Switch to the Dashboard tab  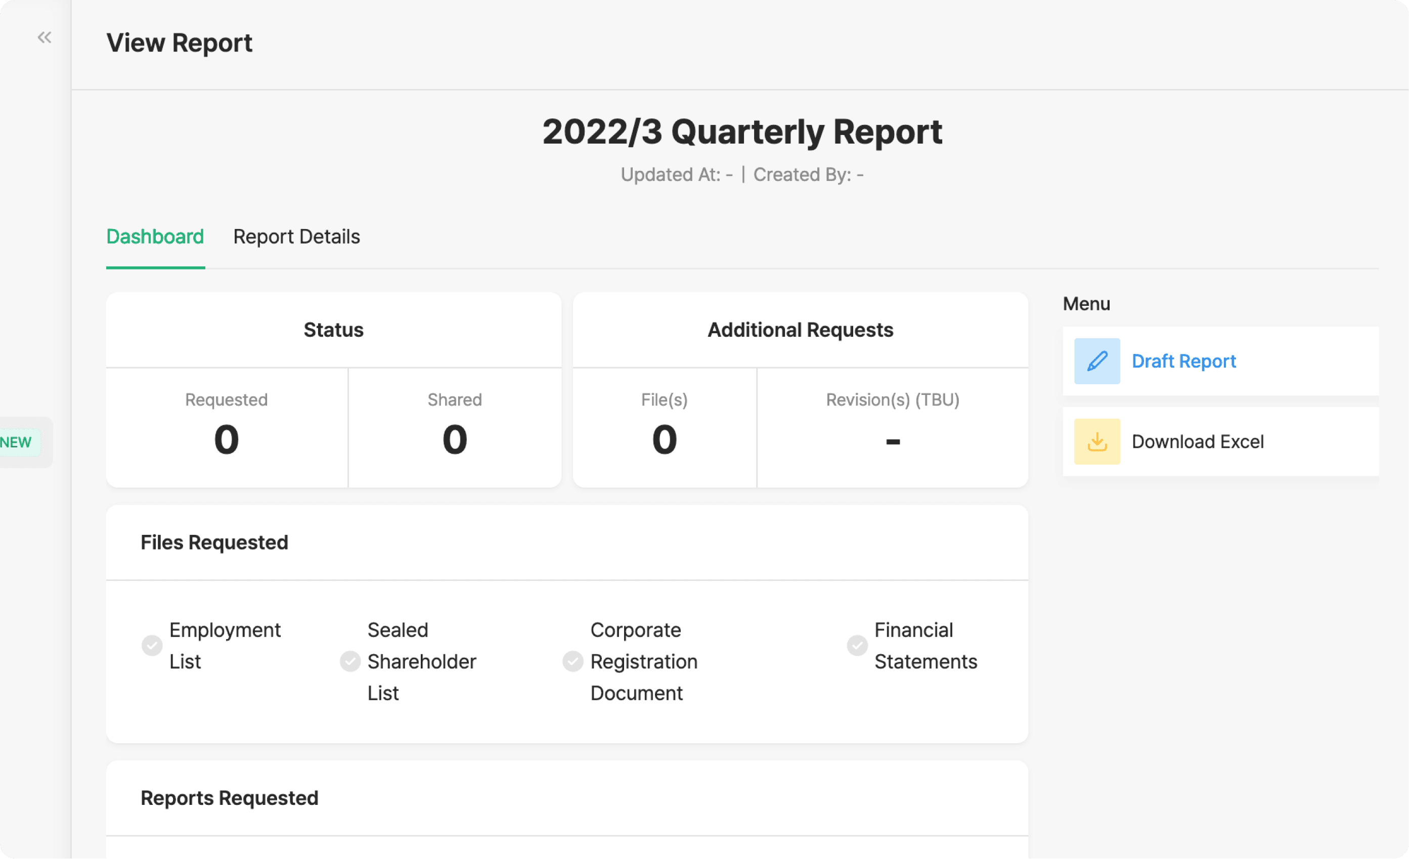click(155, 237)
